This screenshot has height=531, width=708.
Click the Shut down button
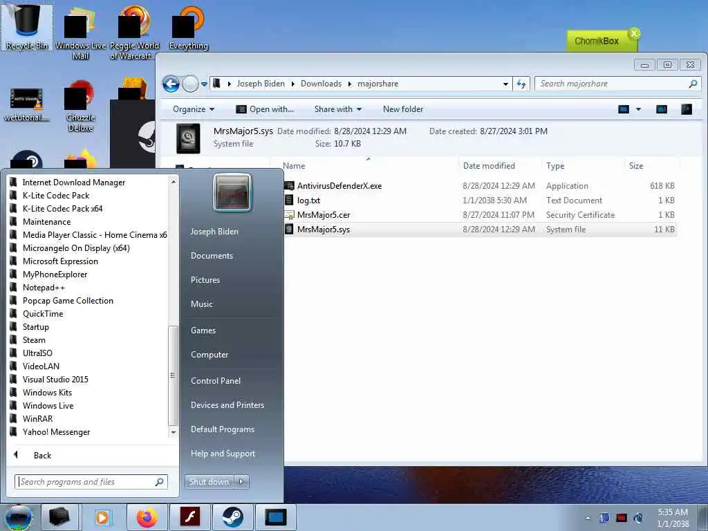tap(209, 482)
